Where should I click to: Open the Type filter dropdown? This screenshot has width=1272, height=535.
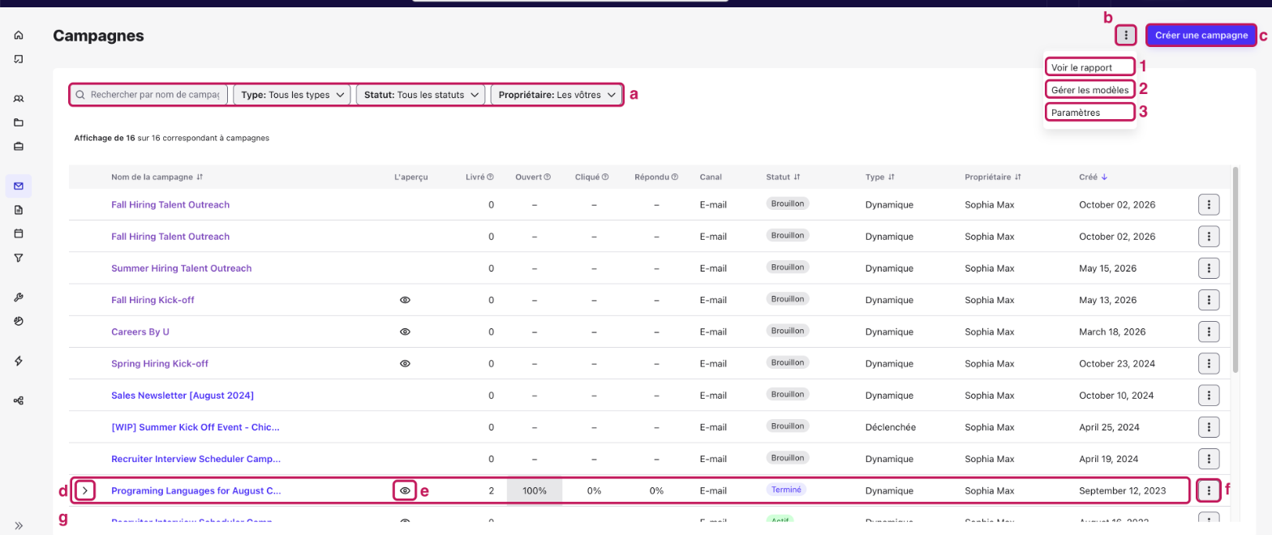click(292, 95)
